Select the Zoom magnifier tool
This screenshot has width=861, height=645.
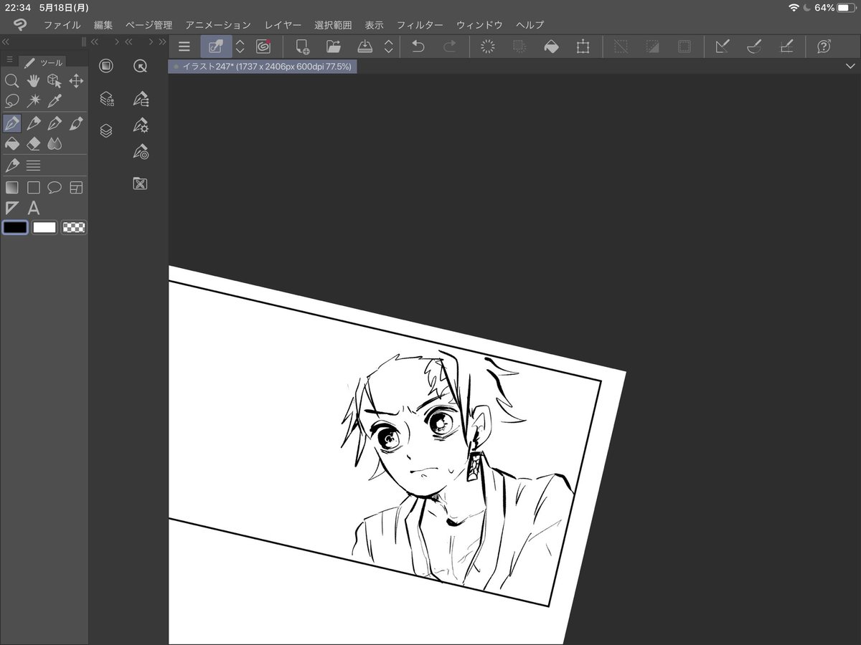[x=11, y=81]
